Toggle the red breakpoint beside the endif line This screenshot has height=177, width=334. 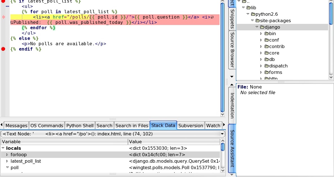3,49
